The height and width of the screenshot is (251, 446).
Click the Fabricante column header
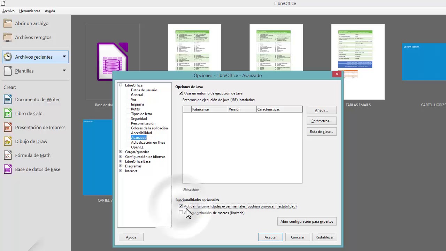coord(209,109)
